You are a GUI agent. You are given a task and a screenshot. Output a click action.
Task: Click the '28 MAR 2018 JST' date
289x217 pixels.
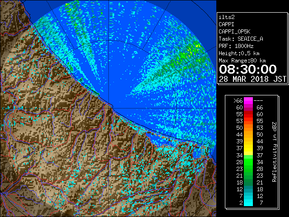tap(252, 79)
